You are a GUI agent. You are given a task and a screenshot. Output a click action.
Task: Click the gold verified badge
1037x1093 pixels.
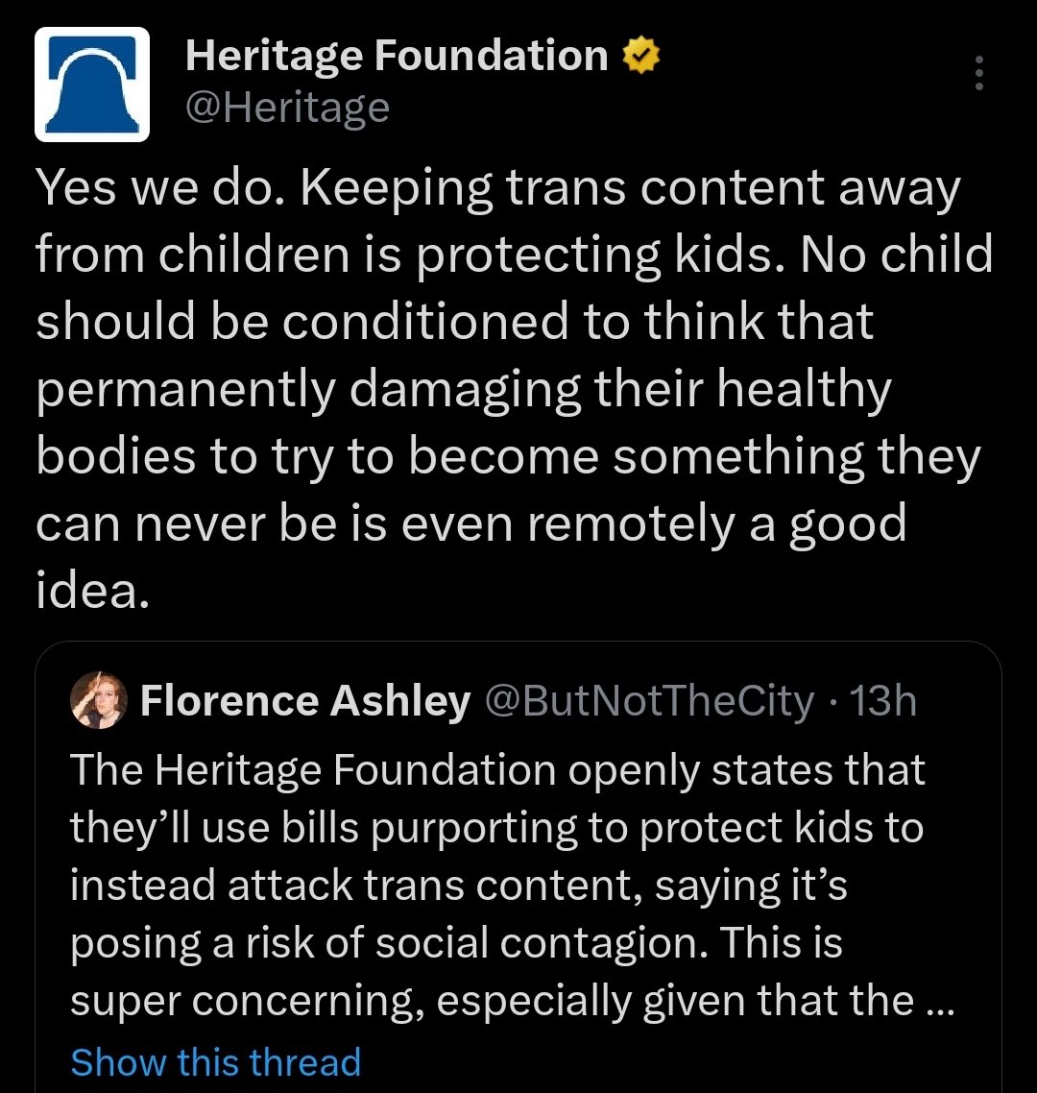click(640, 58)
